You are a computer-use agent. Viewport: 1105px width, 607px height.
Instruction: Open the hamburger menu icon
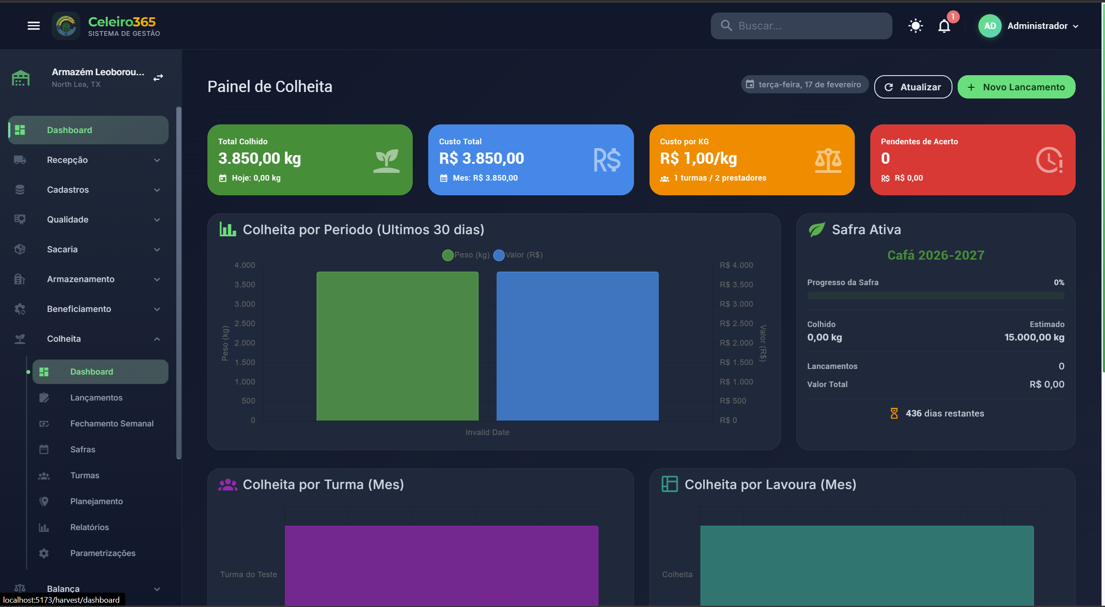click(33, 26)
